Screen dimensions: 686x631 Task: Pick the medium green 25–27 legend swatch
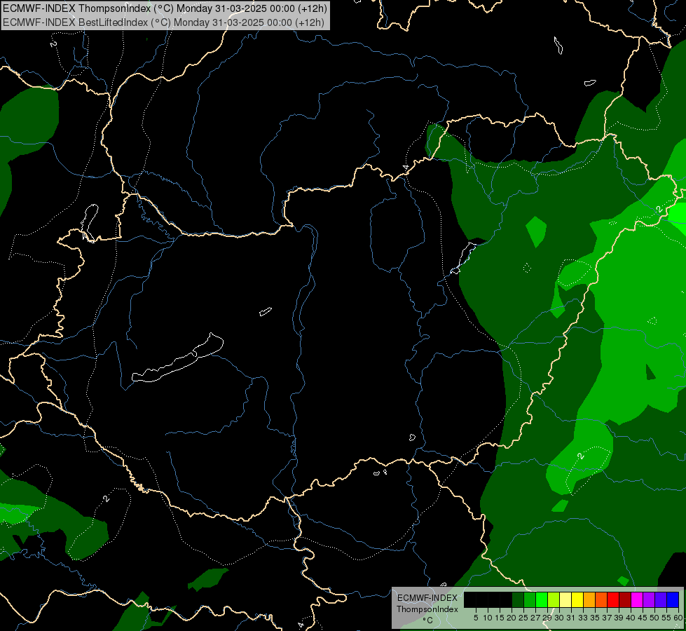point(530,599)
